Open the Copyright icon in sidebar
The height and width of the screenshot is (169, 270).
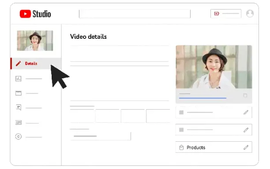(x=19, y=136)
